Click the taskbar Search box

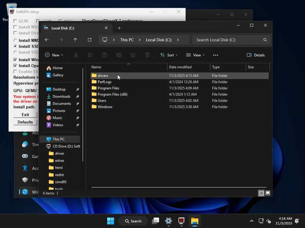133,221
